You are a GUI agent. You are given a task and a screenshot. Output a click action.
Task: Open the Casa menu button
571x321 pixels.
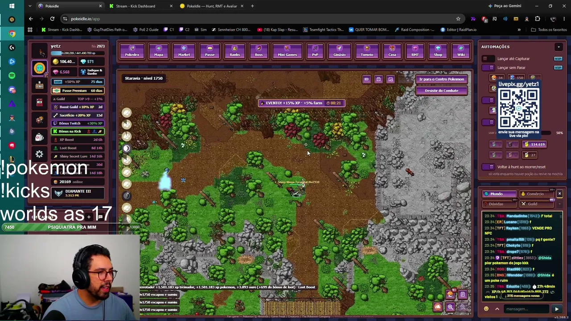tap(392, 51)
